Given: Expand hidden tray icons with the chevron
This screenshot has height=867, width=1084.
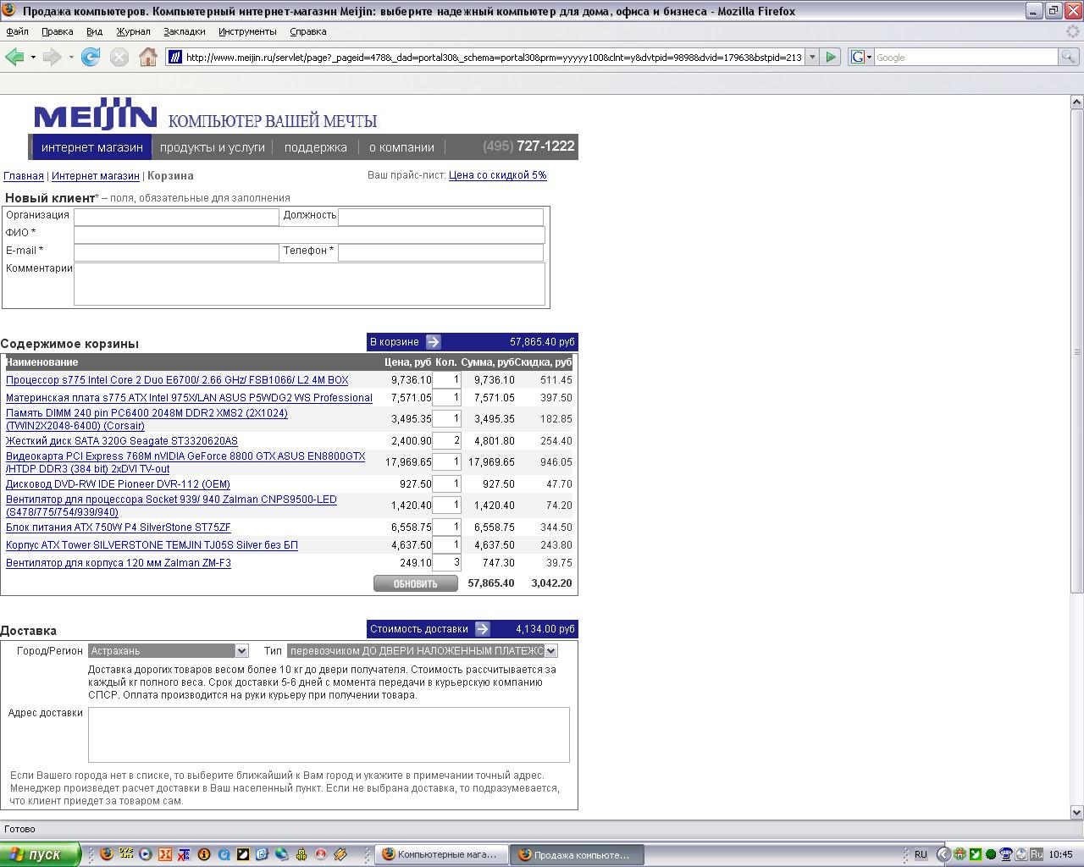Looking at the screenshot, I should point(944,854).
